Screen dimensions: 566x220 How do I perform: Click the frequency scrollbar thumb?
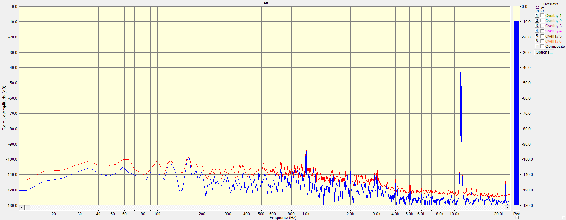point(28,208)
